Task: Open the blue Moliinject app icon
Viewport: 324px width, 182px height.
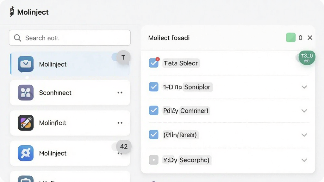Action: 26,64
